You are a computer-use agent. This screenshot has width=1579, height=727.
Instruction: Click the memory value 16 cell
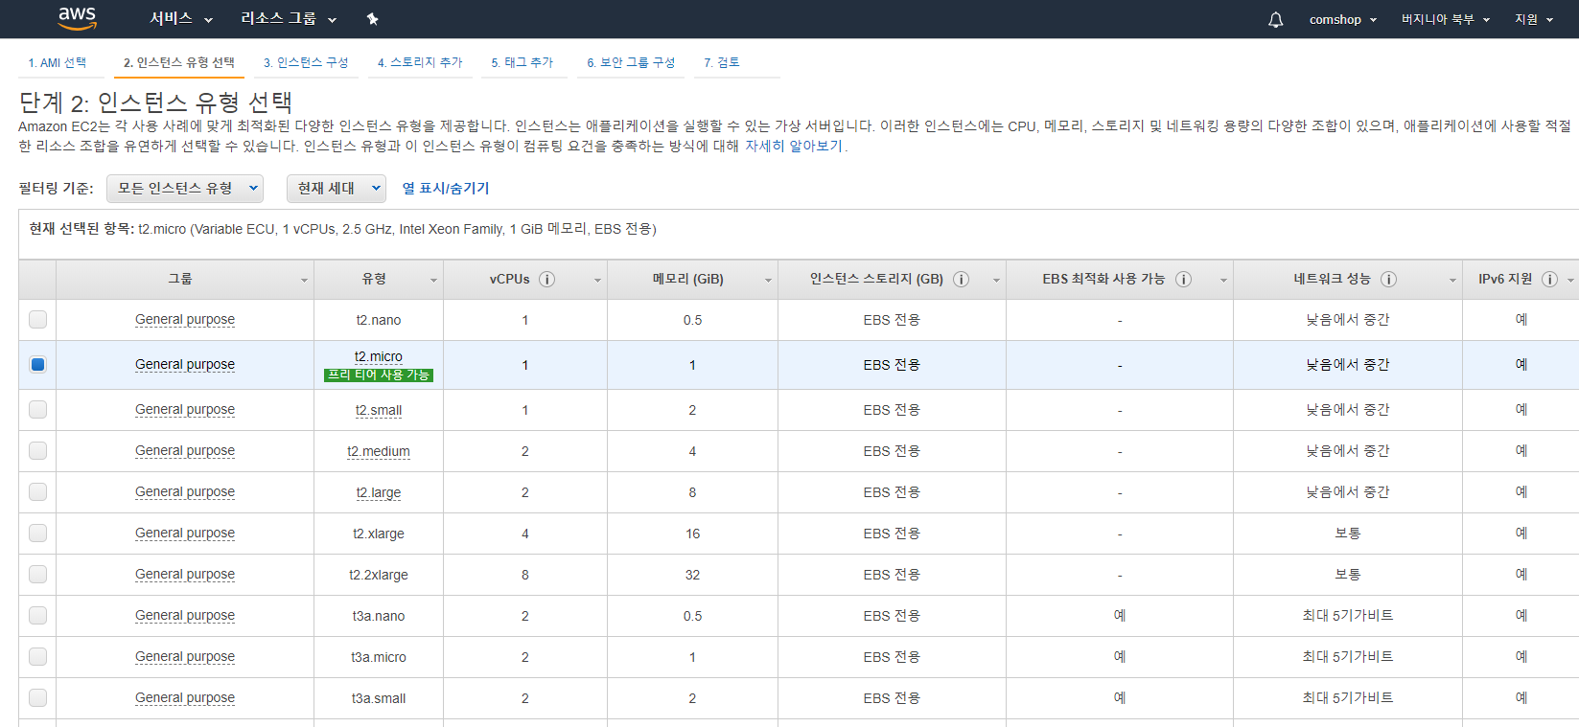(692, 534)
